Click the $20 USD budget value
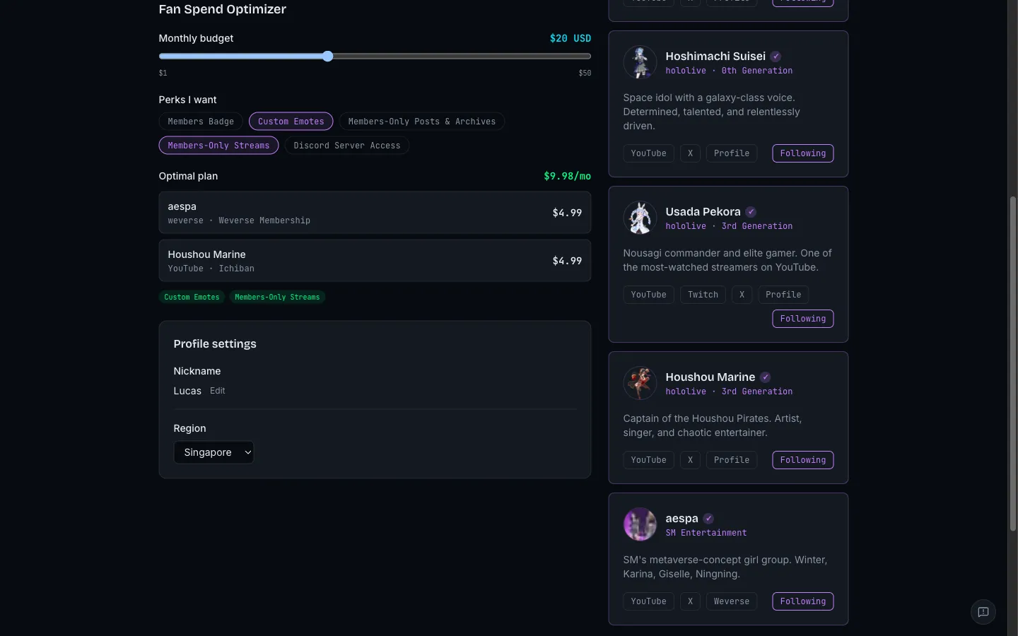 pyautogui.click(x=571, y=38)
